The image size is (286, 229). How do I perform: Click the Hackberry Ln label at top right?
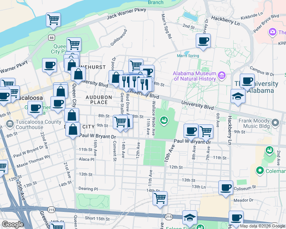(225, 20)
